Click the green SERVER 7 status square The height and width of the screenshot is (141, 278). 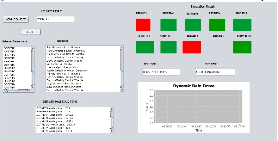pyautogui.click(x=145, y=47)
